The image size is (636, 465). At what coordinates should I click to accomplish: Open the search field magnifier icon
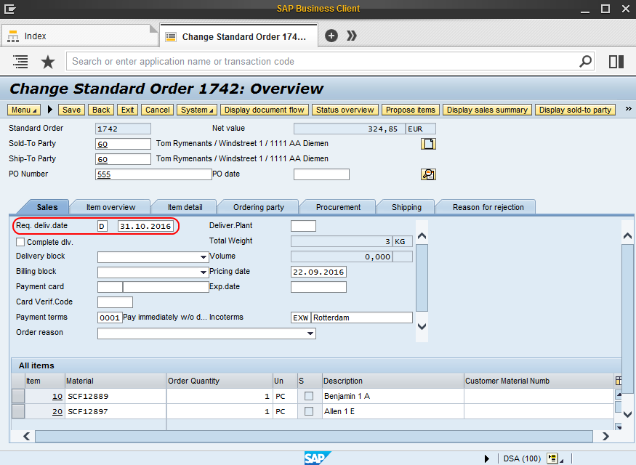pos(585,62)
